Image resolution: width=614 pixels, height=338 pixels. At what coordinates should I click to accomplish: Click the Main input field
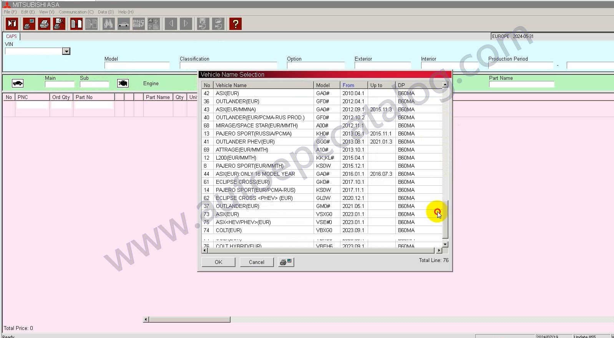pyautogui.click(x=60, y=84)
